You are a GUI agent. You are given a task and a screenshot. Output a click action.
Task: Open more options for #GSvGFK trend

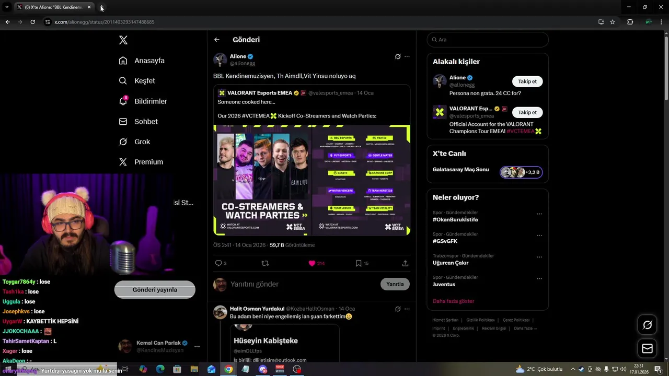point(539,236)
